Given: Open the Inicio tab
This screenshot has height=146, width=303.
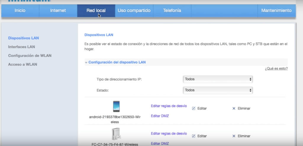Looking at the screenshot, I should pyautogui.click(x=20, y=11).
